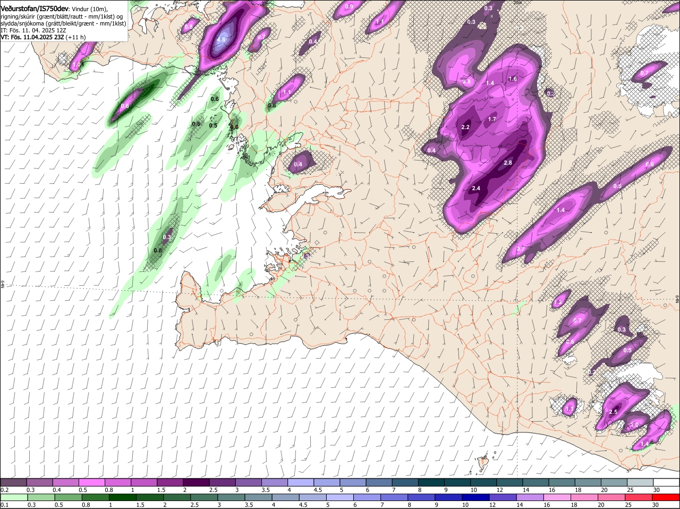Image resolution: width=680 pixels, height=509 pixels.
Task: Click the 1.7 snowfall value on the map
Action: pyautogui.click(x=492, y=119)
